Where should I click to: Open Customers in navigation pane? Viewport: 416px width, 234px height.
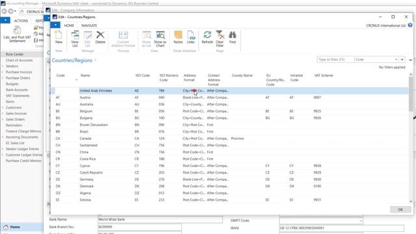tap(14, 107)
